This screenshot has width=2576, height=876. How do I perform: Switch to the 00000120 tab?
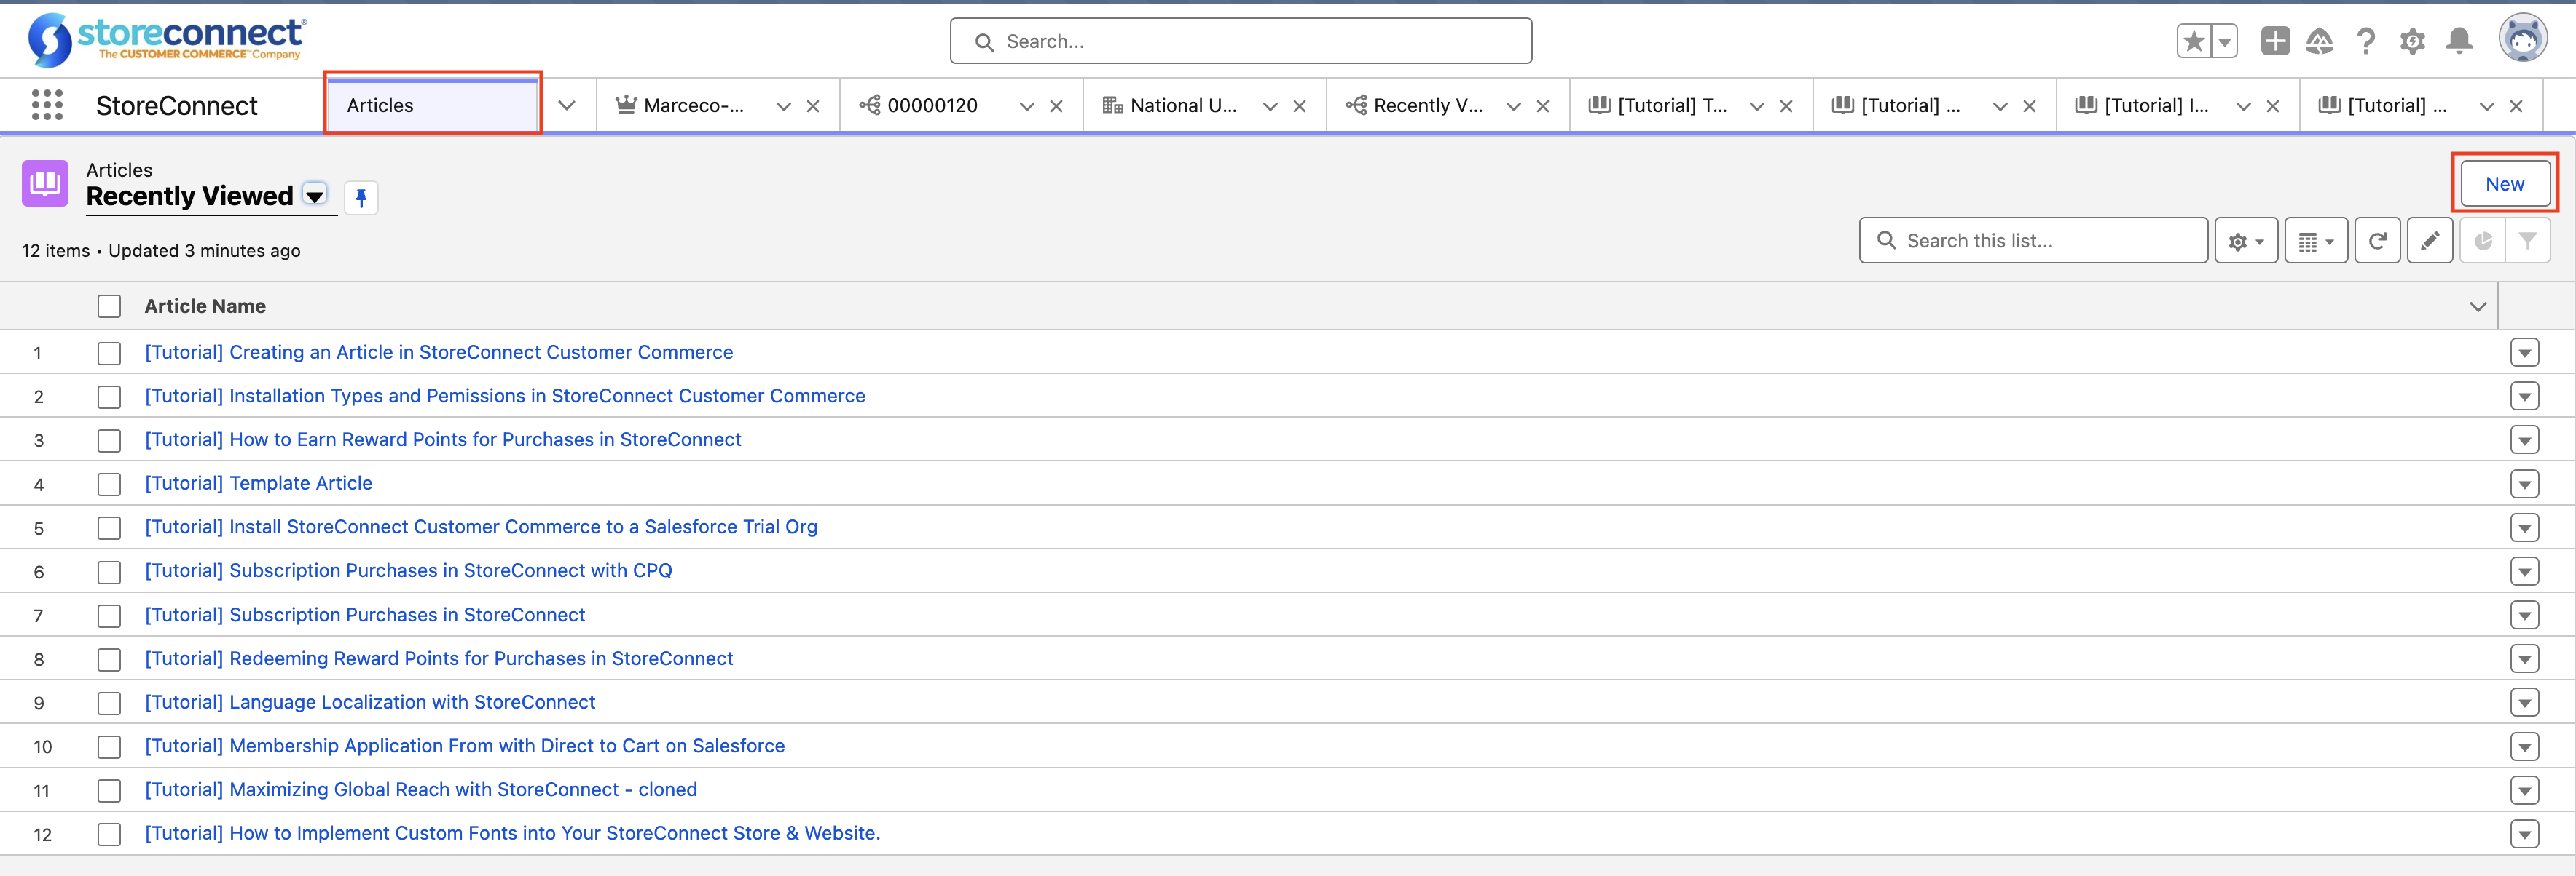click(x=932, y=106)
